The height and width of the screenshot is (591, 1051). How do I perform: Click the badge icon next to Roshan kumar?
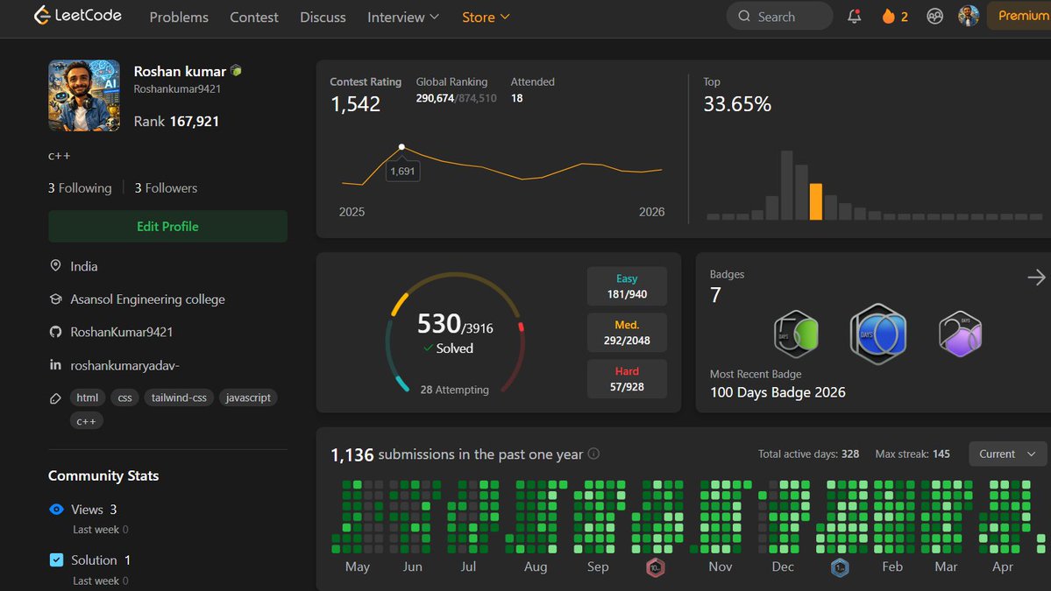pos(236,70)
